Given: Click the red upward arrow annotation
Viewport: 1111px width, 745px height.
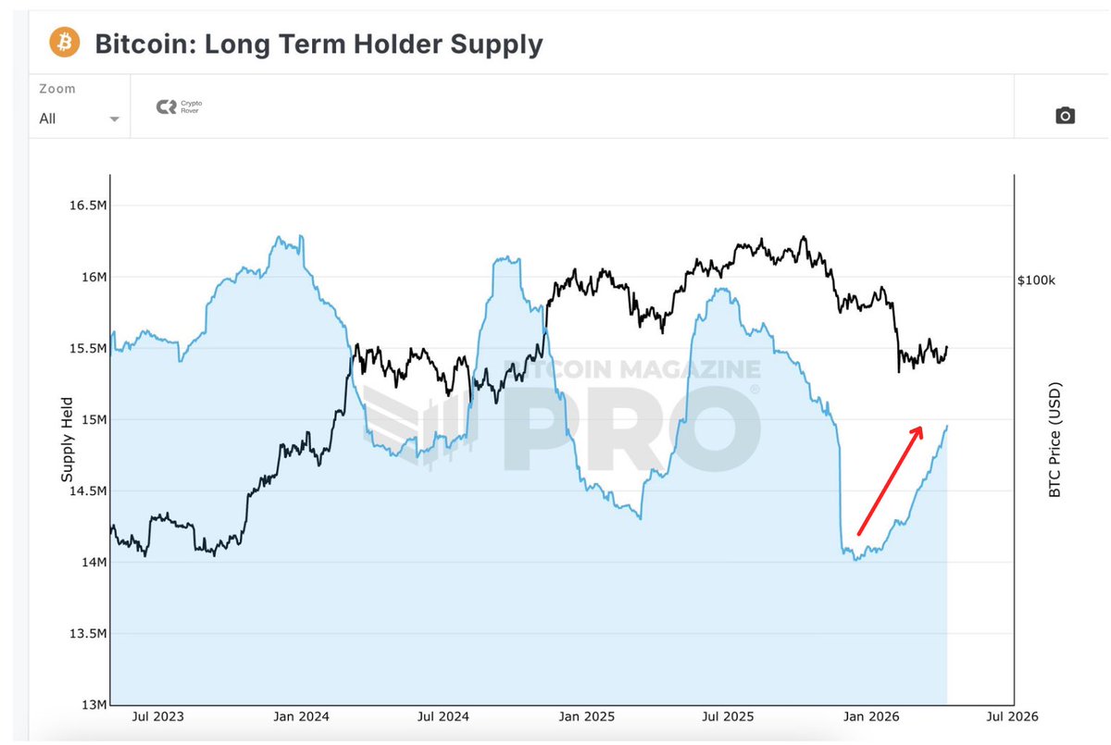Looking at the screenshot, I should (x=891, y=479).
